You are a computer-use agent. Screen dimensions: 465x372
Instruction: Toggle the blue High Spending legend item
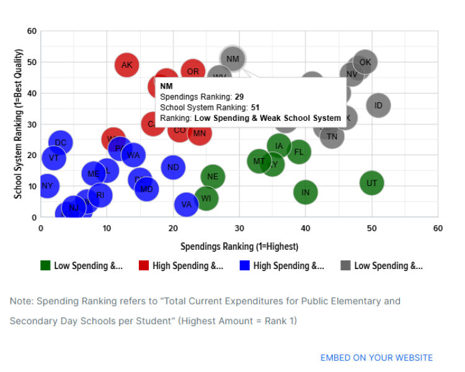[281, 265]
